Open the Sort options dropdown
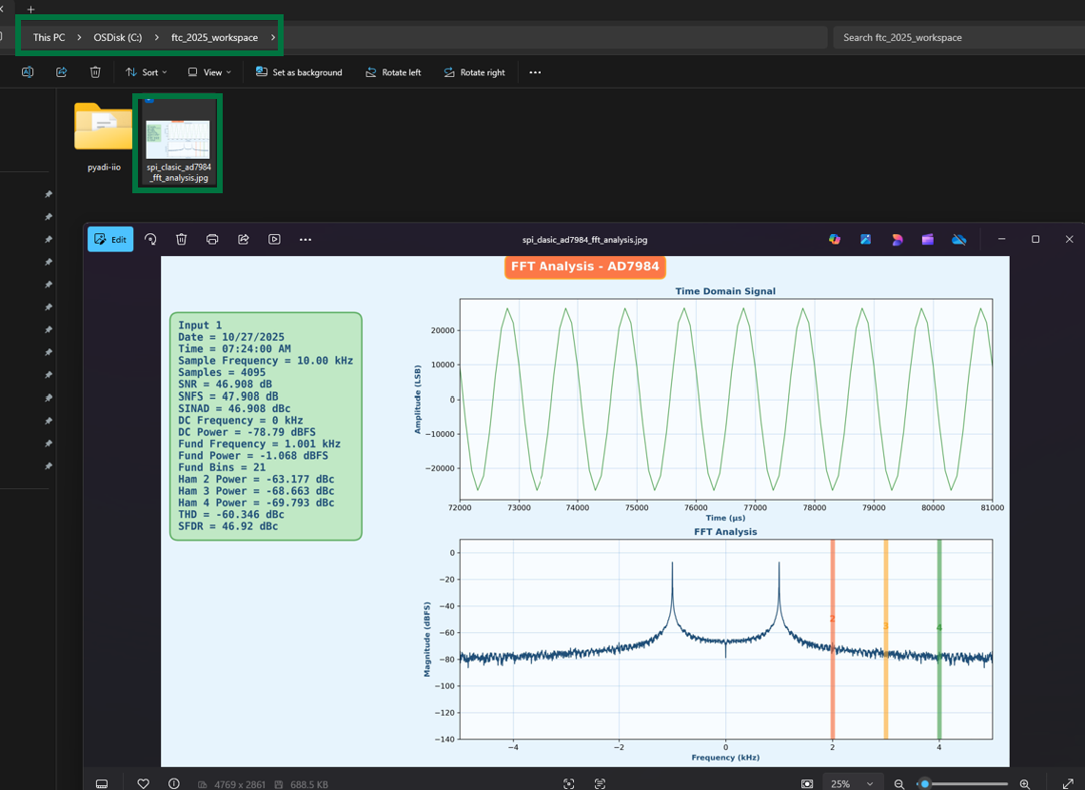 click(x=146, y=71)
